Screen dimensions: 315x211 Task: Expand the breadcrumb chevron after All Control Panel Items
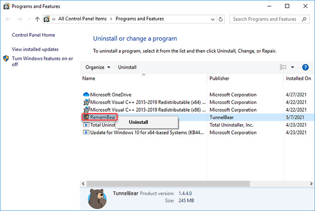(x=111, y=19)
